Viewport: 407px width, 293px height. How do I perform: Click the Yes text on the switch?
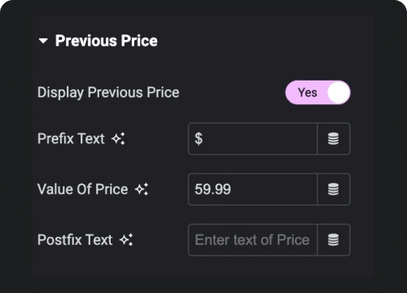coord(308,93)
